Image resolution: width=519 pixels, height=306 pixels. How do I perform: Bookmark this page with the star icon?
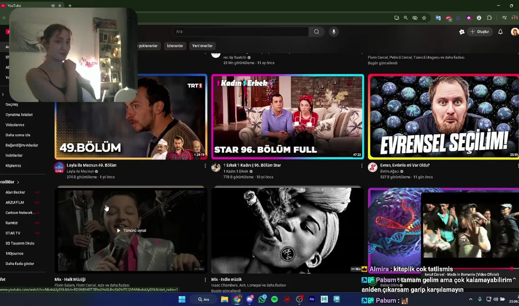tap(424, 18)
